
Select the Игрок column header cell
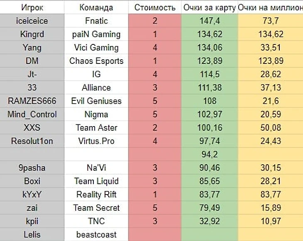[x=32, y=7]
